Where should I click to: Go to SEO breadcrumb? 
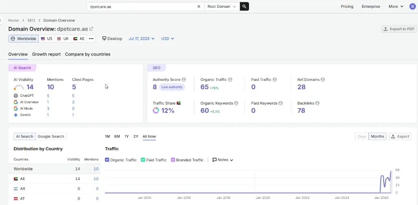pyautogui.click(x=31, y=20)
